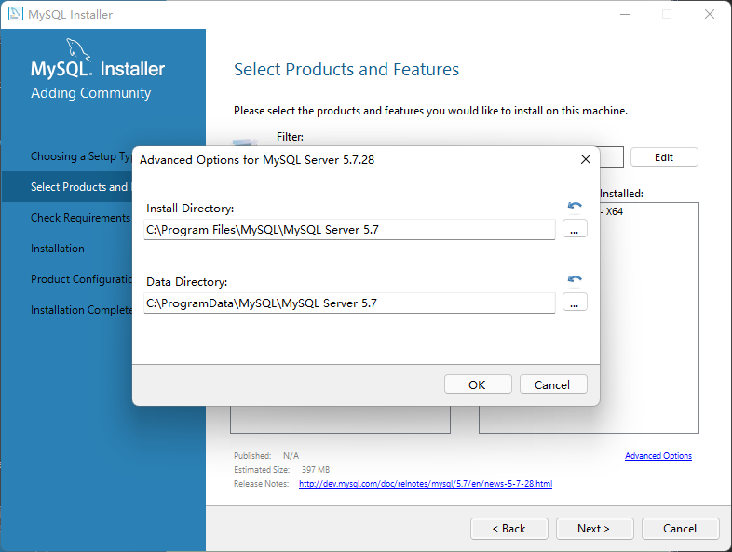Select the Installation step in sidebar
Viewport: 732px width, 552px height.
click(58, 249)
